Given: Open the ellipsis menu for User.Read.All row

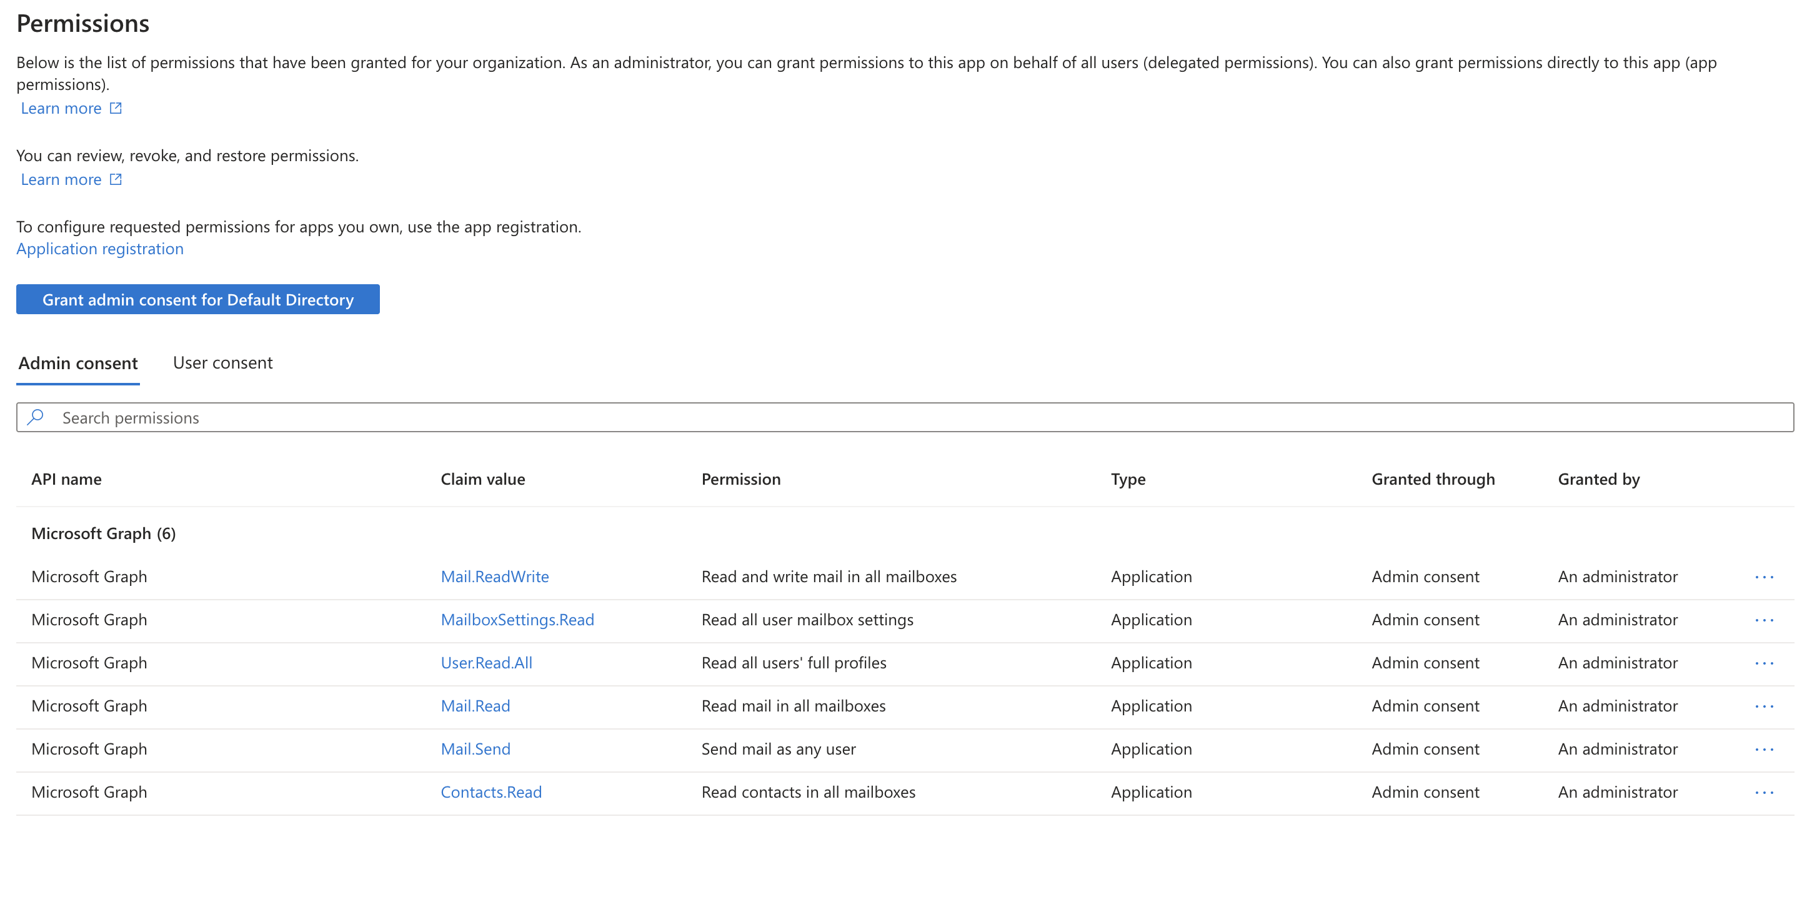Looking at the screenshot, I should coord(1763,663).
